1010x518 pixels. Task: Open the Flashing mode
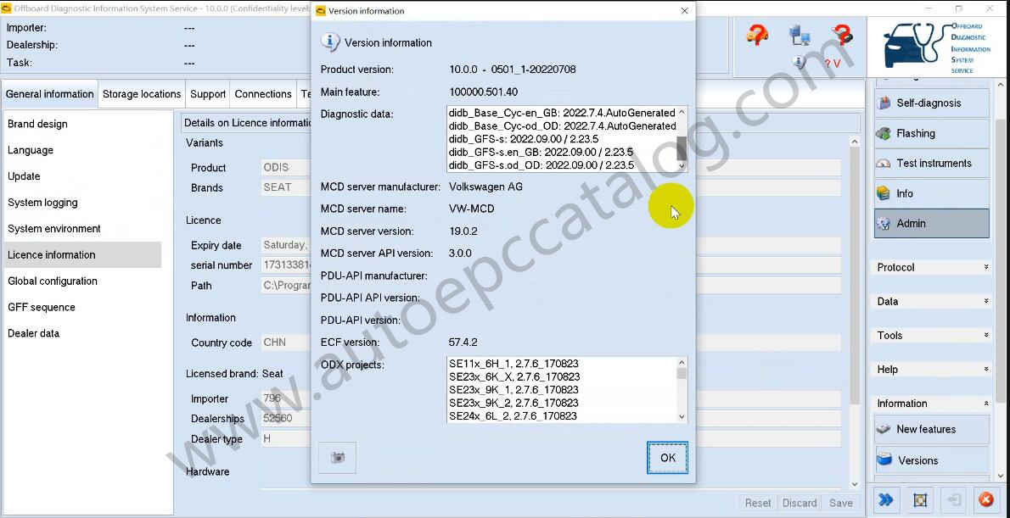click(x=931, y=133)
